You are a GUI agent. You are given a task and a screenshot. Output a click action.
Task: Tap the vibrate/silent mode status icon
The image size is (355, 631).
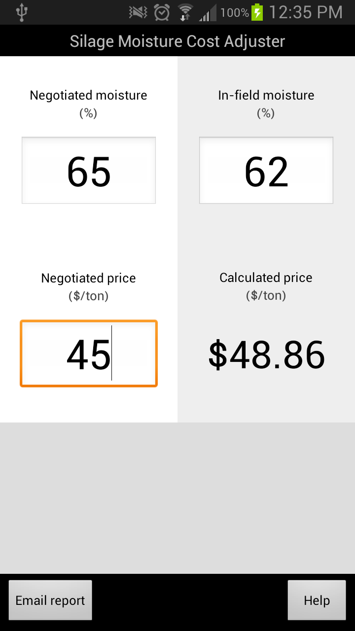click(x=139, y=12)
